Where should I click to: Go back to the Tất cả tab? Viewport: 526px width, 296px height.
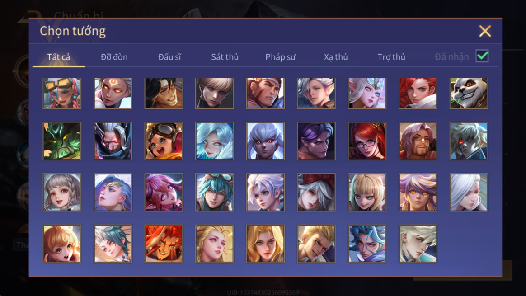pos(59,57)
